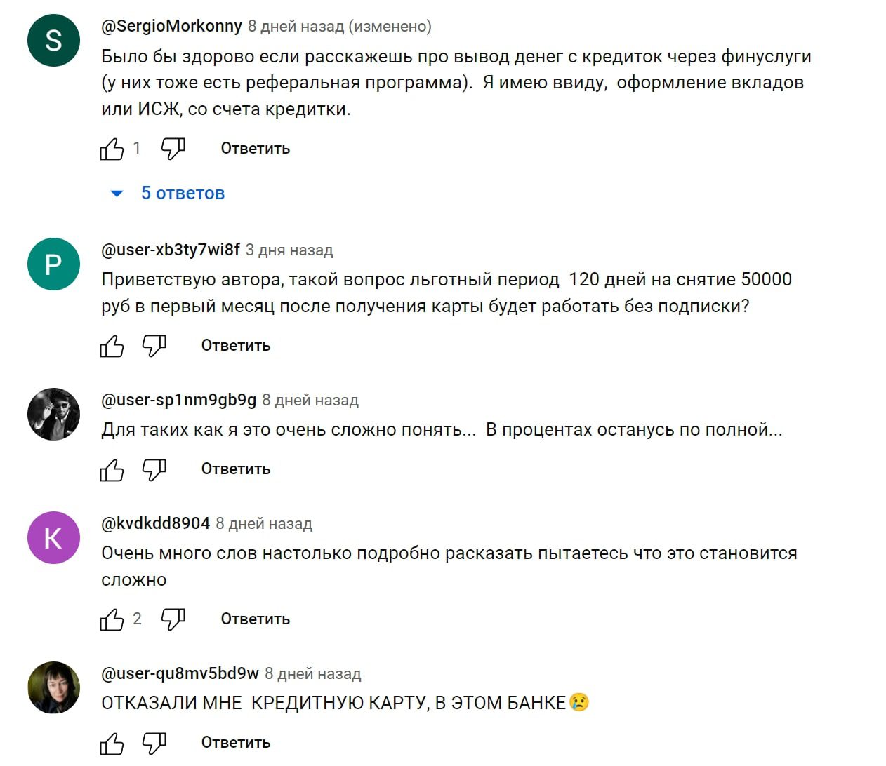Like the @SergioMorkonny comment
The image size is (886, 766).
point(112,149)
